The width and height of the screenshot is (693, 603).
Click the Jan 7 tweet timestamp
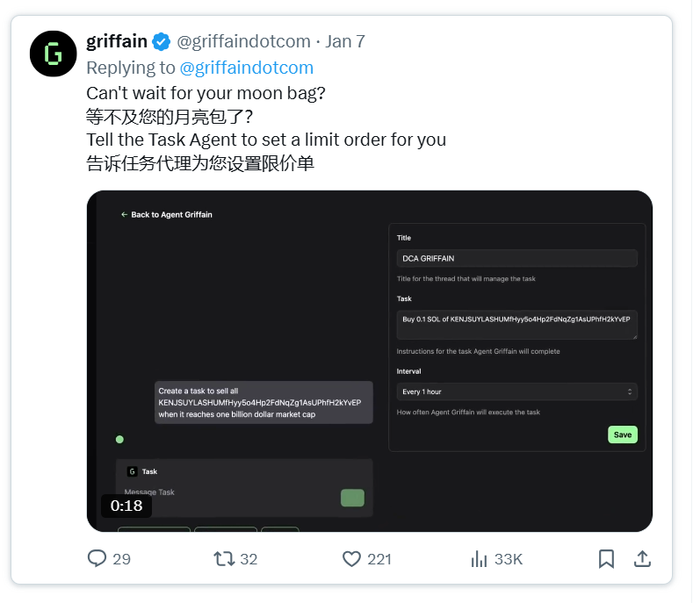pos(345,41)
